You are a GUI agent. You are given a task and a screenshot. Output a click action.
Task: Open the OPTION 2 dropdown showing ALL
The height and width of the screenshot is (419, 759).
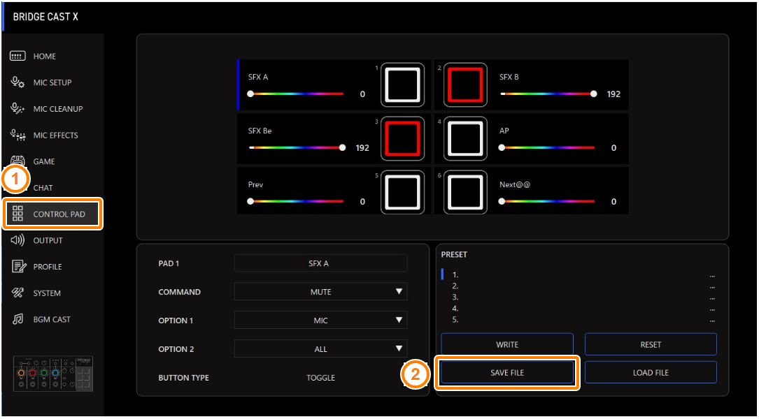point(320,349)
